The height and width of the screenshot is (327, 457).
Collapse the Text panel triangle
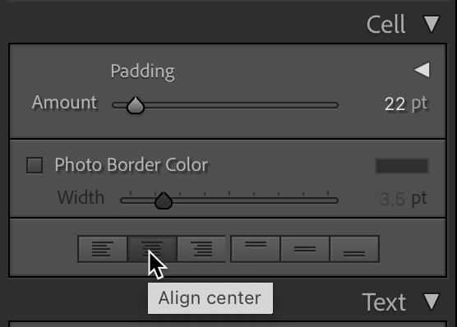[x=432, y=302]
